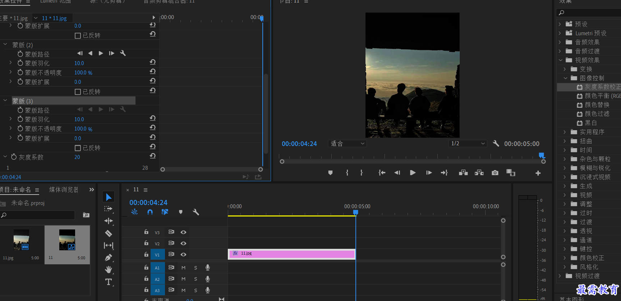The width and height of the screenshot is (621, 301).
Task: Reset the 灰度系数 value
Action: (x=152, y=156)
